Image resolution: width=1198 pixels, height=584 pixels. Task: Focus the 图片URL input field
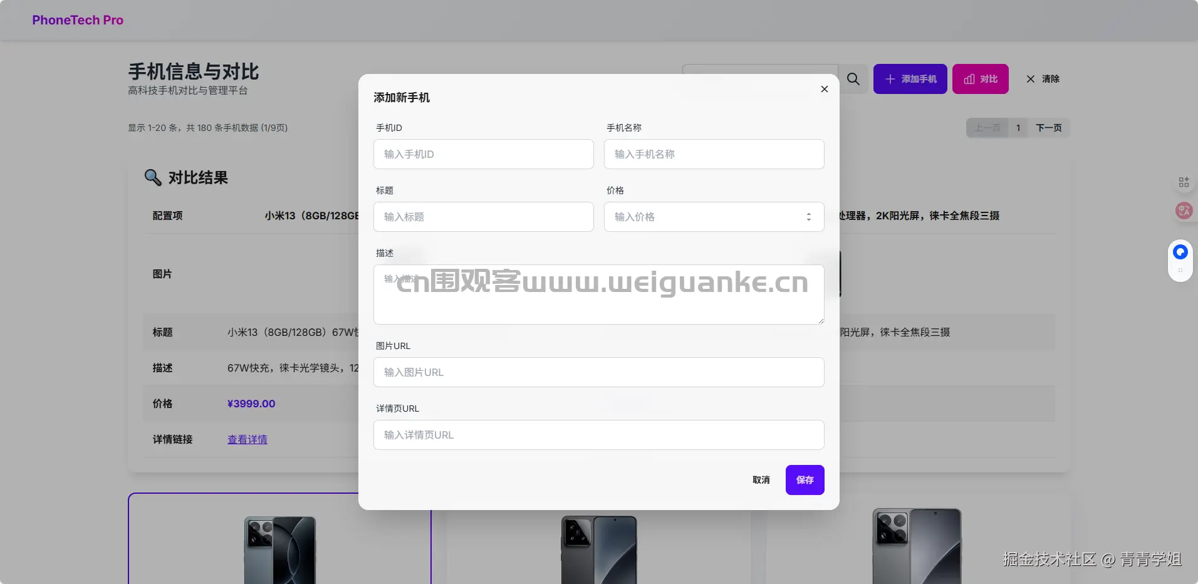[599, 372]
